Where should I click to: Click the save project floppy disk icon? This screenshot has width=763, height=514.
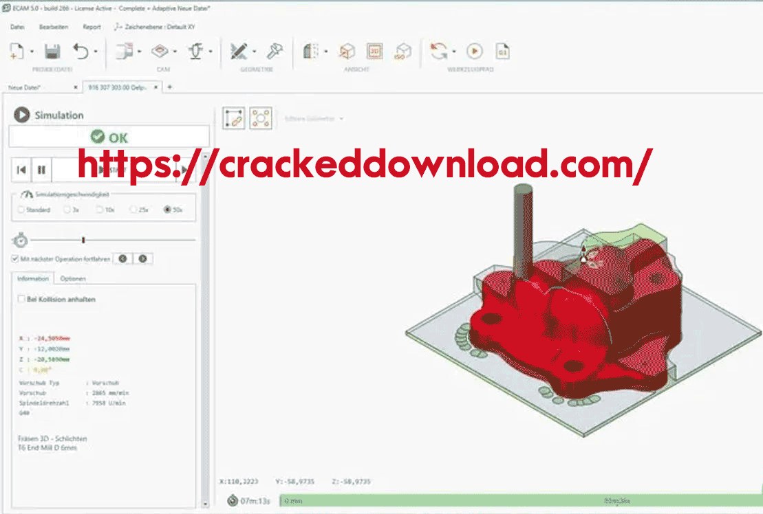point(52,52)
